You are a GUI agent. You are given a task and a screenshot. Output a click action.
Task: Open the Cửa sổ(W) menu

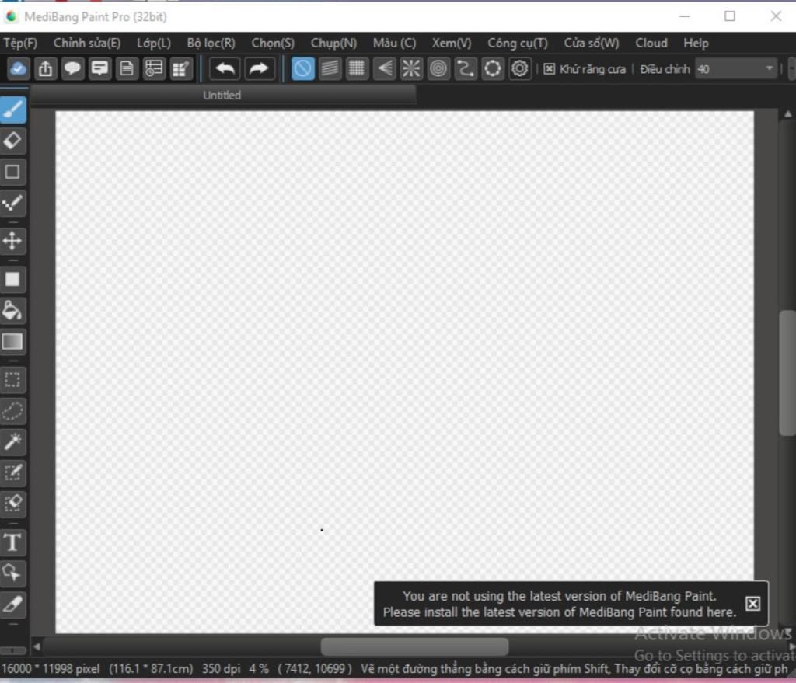pos(592,44)
